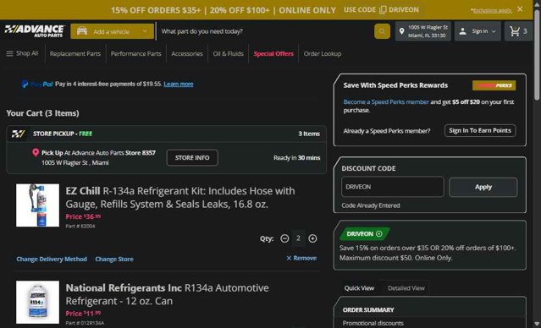Screen dimensions: 541x328
Task: Open the Exclusions apply link
Action: [492, 10]
